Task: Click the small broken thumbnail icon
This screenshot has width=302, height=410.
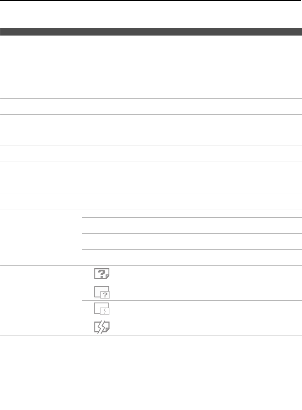Action: tap(102, 309)
